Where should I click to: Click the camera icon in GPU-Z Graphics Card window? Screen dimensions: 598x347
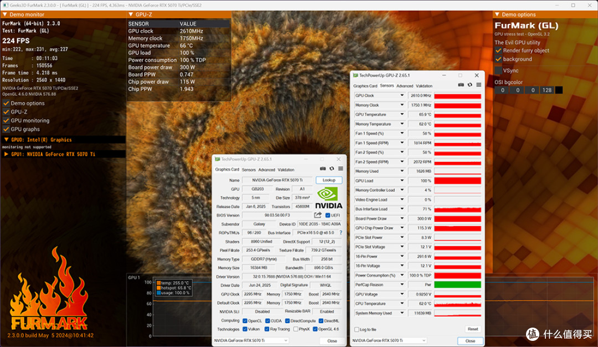323,169
